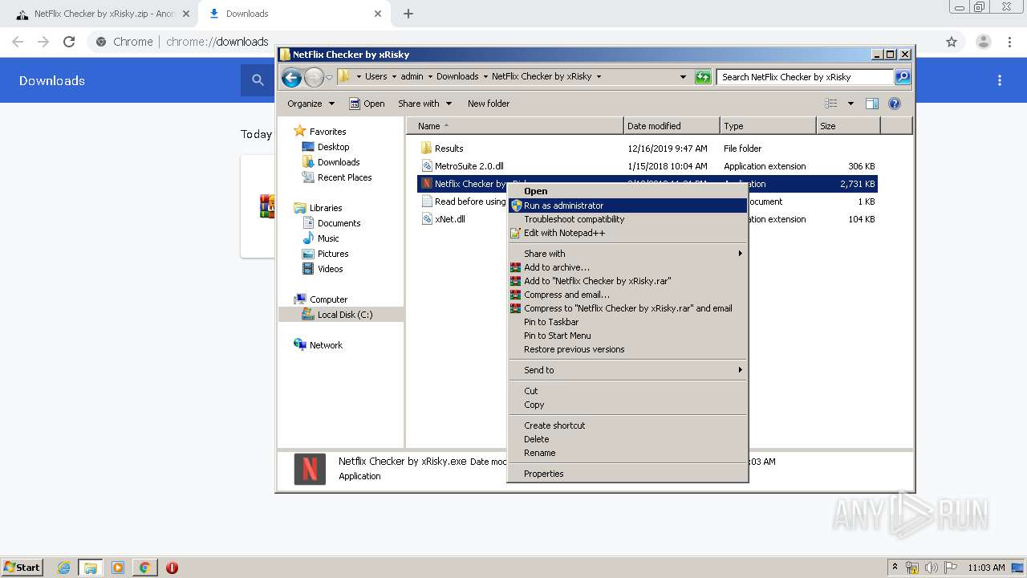Image resolution: width=1027 pixels, height=578 pixels.
Task: Click Chrome bookmark star icon
Action: point(952,42)
